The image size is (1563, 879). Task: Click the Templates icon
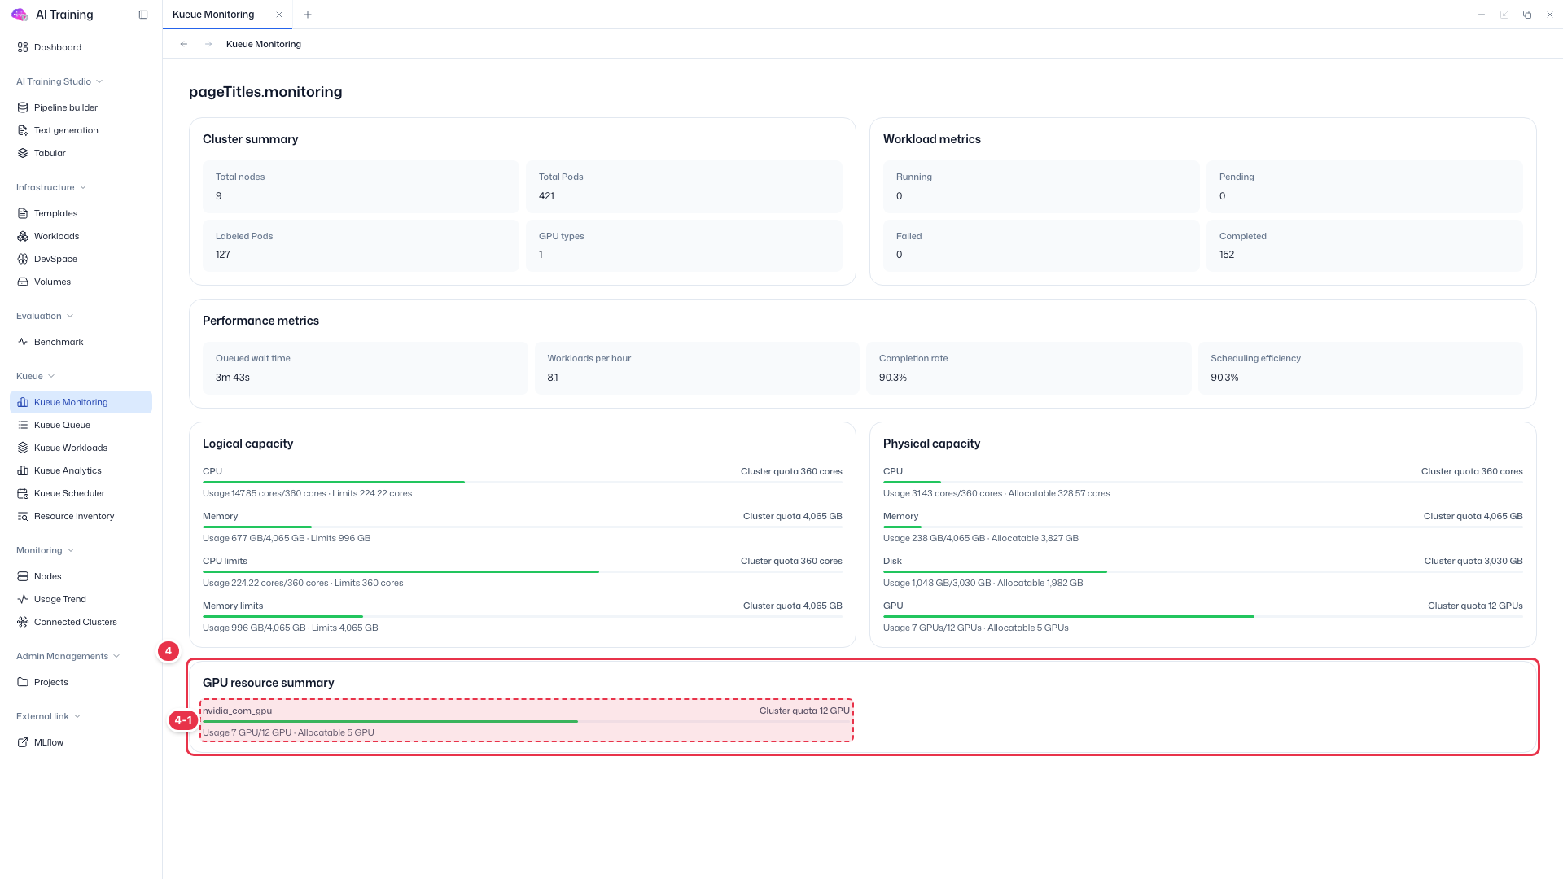(23, 213)
